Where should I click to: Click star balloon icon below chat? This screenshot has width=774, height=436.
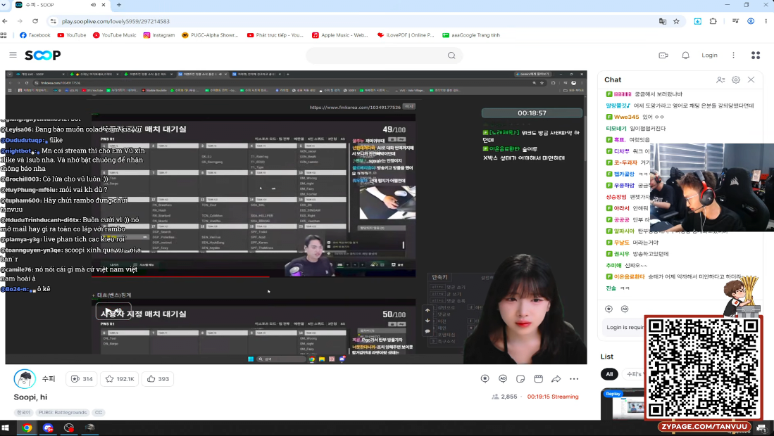pos(608,309)
